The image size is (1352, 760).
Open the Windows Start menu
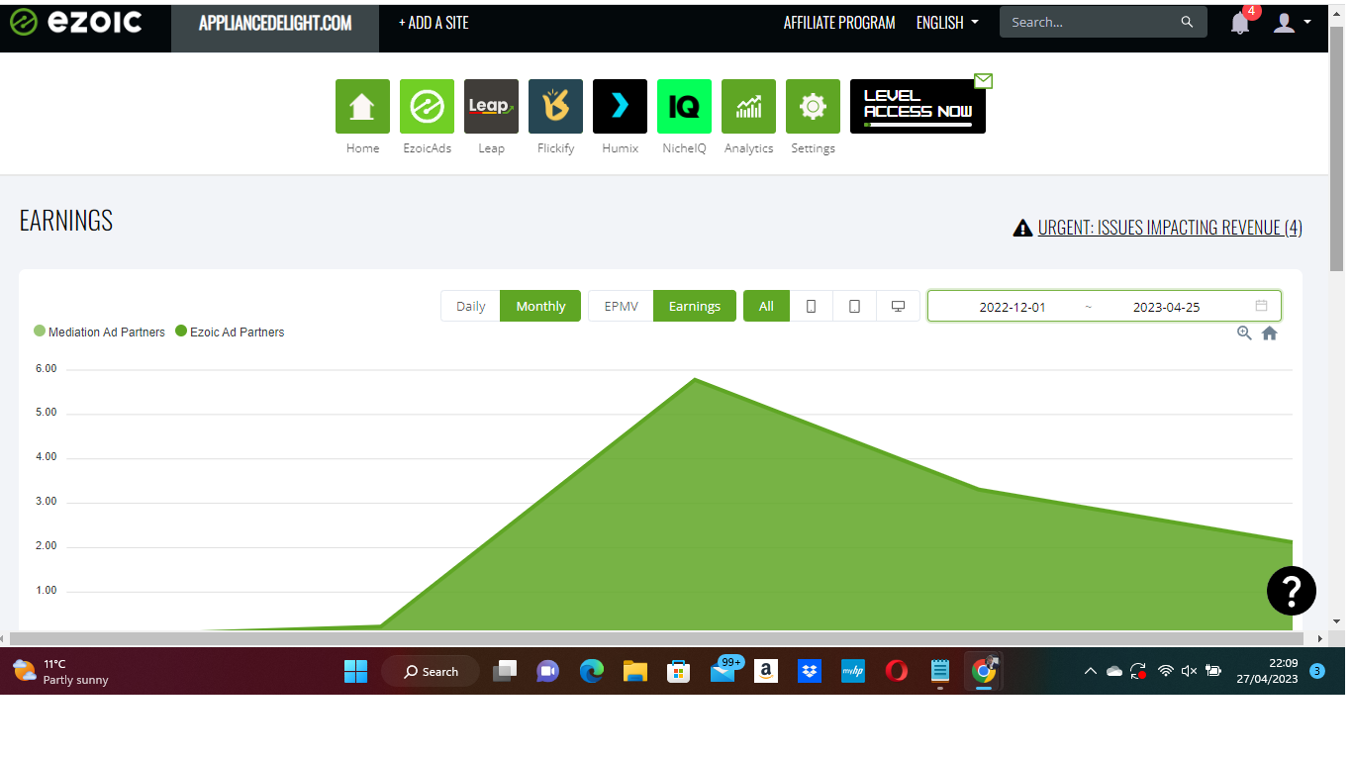click(356, 671)
